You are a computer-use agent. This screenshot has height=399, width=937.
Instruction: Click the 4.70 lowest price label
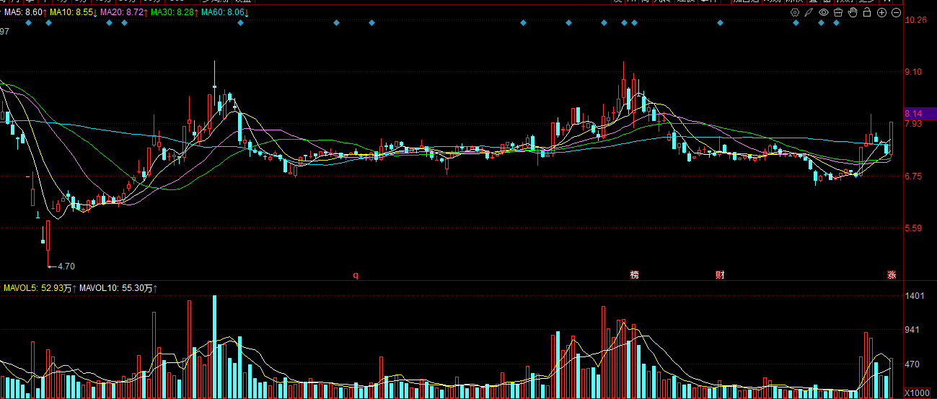click(66, 266)
